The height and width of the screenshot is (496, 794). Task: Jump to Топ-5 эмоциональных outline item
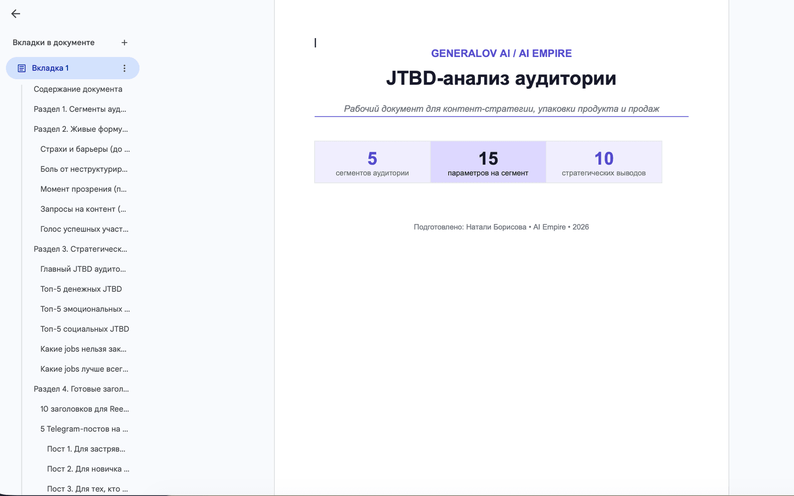tap(85, 309)
